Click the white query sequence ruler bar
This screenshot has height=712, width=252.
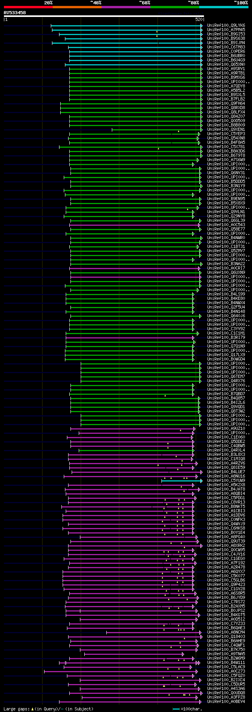pos(104,16)
